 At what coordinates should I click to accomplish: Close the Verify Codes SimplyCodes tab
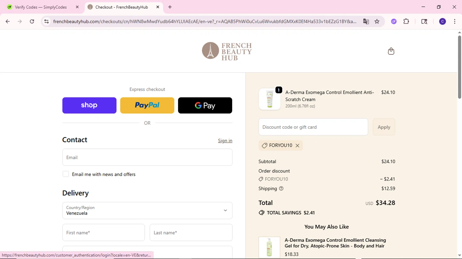77,7
